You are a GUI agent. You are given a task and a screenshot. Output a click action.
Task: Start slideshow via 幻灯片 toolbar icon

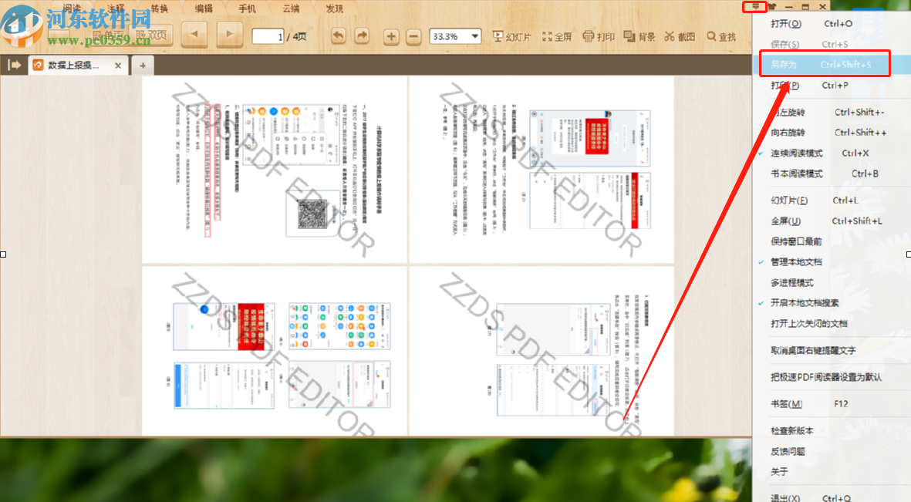coord(511,36)
